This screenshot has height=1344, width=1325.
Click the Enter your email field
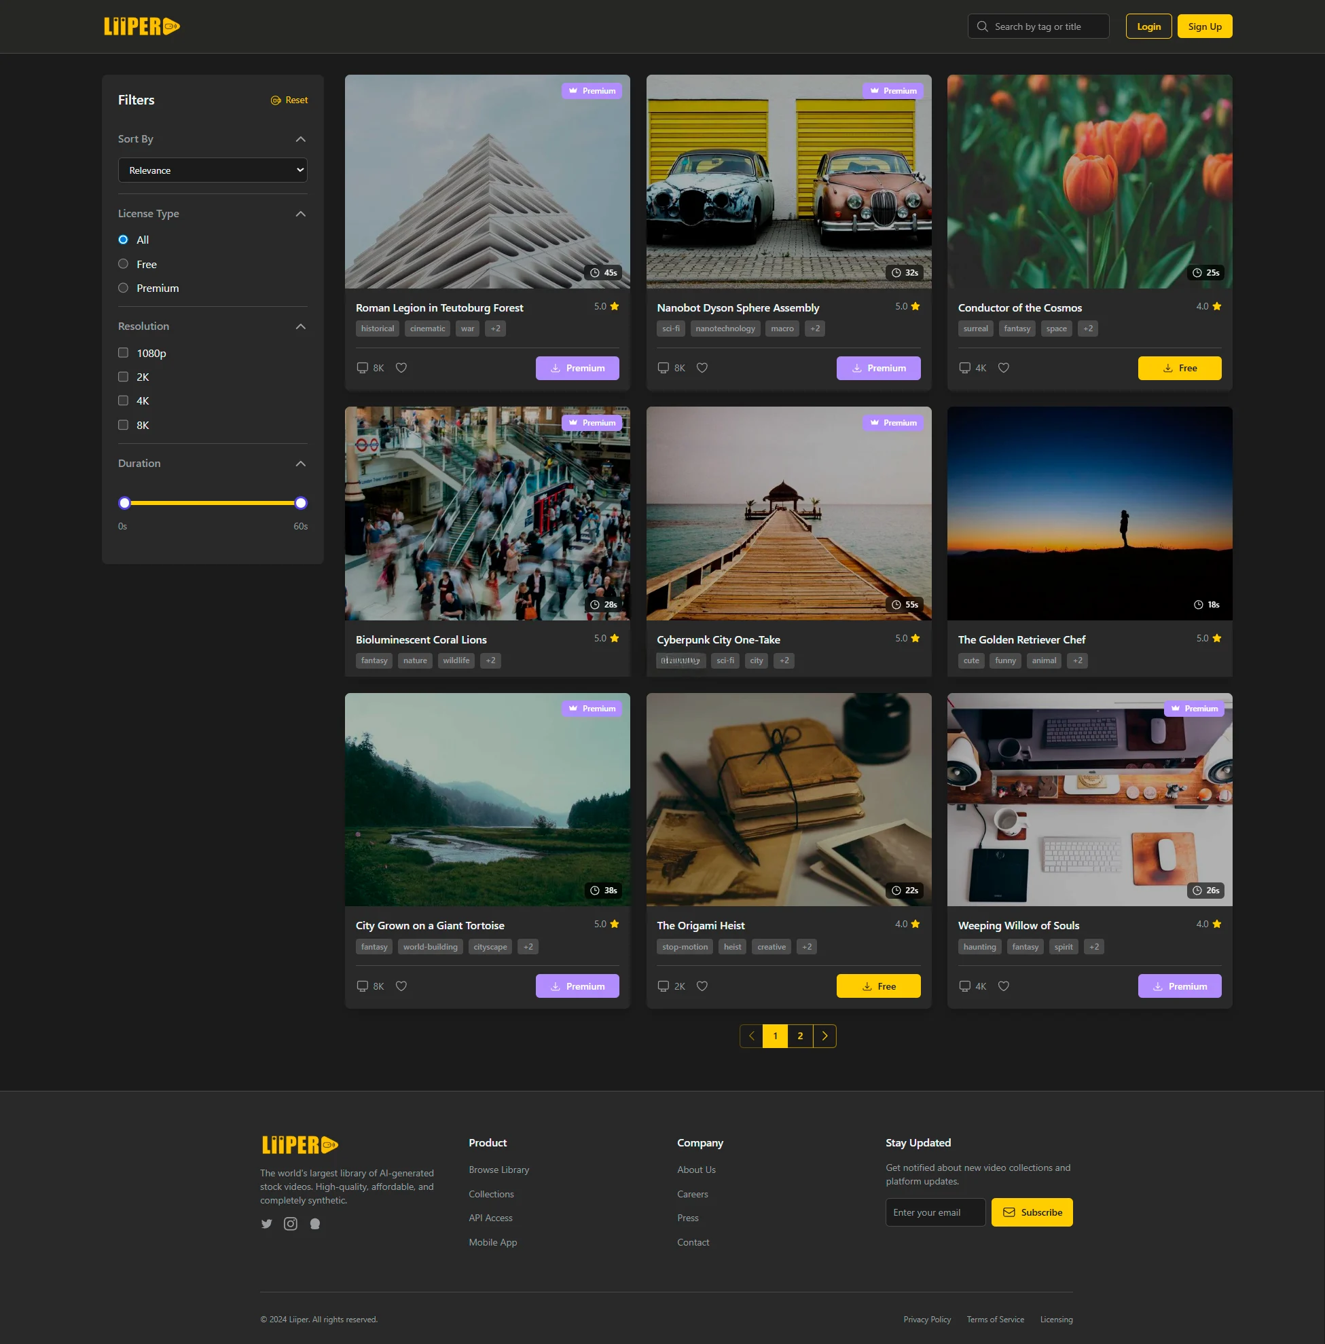click(x=934, y=1212)
